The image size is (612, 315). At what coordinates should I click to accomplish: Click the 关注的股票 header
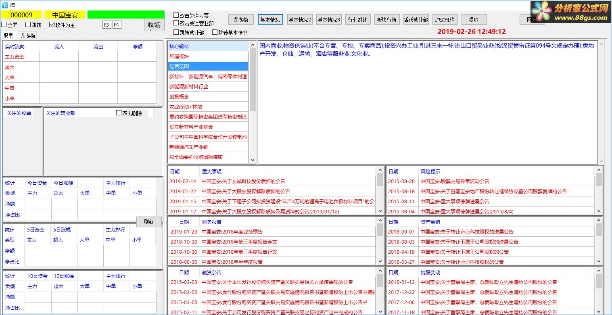click(x=19, y=113)
